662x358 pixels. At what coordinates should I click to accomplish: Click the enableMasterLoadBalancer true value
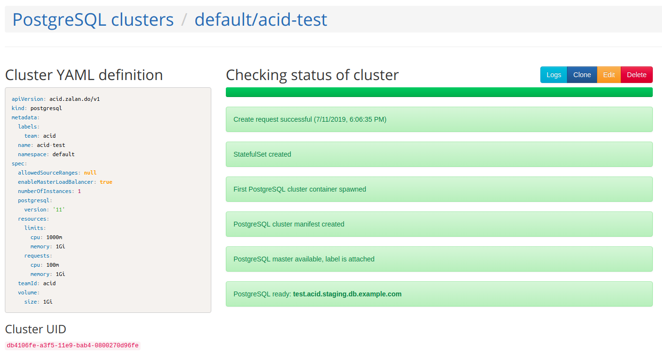coord(106,181)
